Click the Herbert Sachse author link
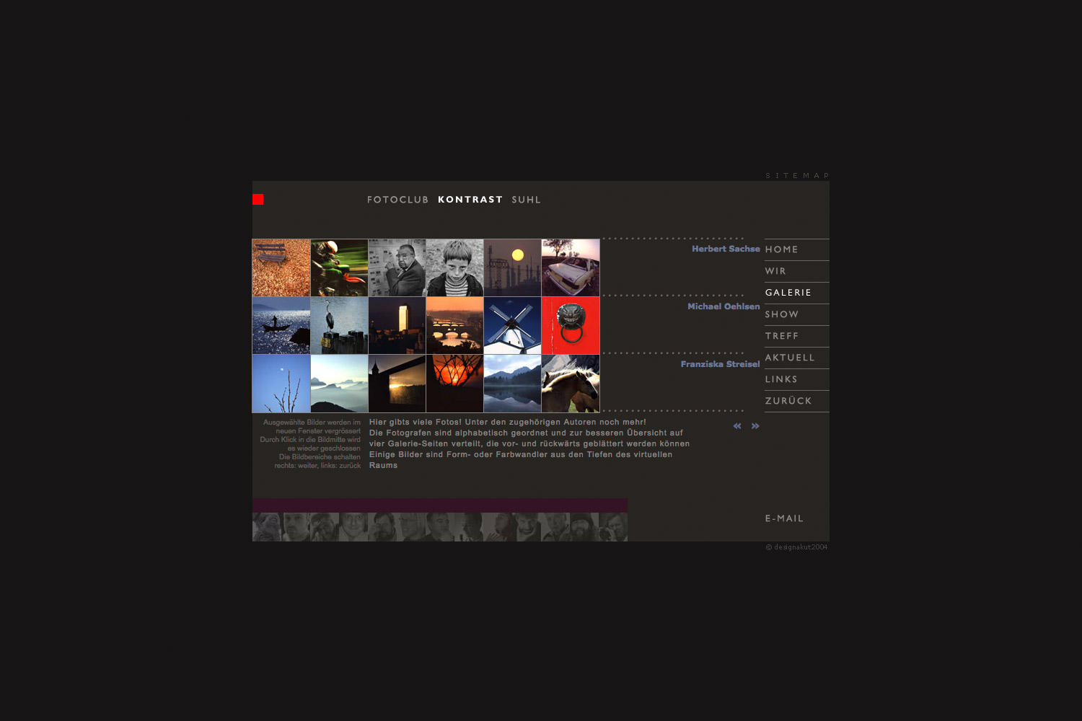 [x=726, y=249]
